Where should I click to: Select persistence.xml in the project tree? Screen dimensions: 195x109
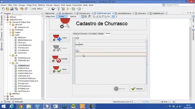pos(23,27)
